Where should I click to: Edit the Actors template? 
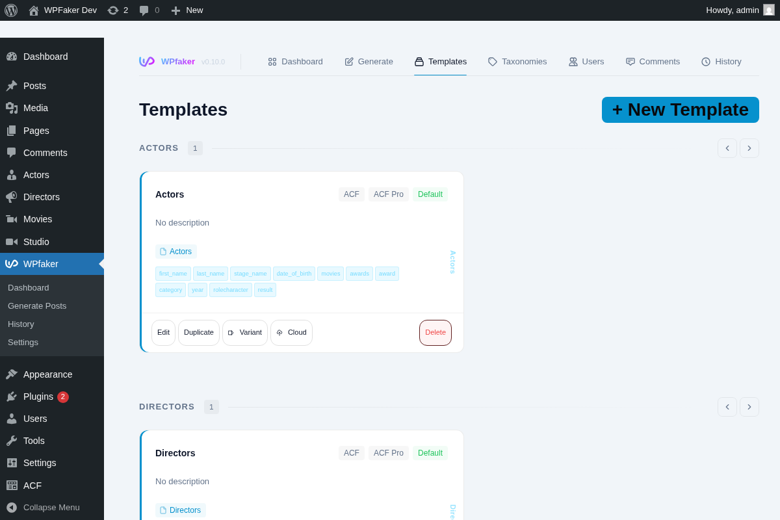tap(163, 332)
